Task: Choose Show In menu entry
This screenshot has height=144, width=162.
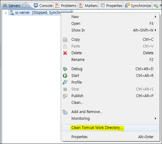Action: 110,30
